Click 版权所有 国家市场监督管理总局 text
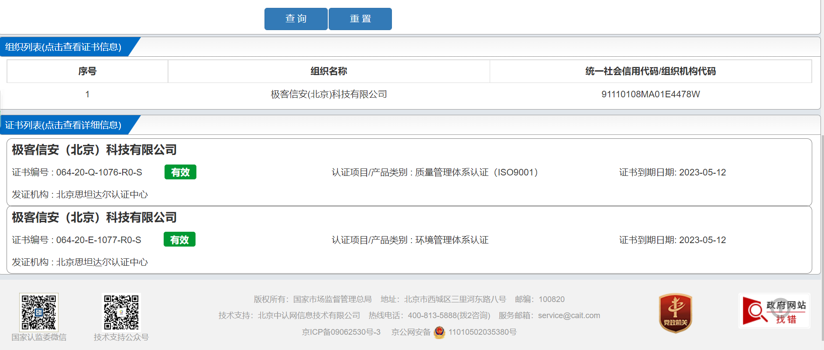Viewport: 824px width, 350px height. coord(312,299)
